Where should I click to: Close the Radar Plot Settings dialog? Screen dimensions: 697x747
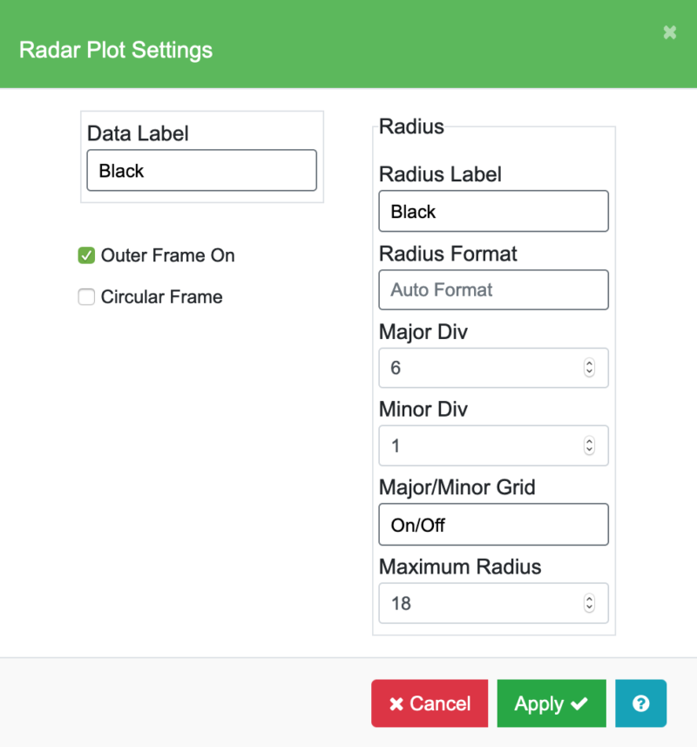click(669, 32)
